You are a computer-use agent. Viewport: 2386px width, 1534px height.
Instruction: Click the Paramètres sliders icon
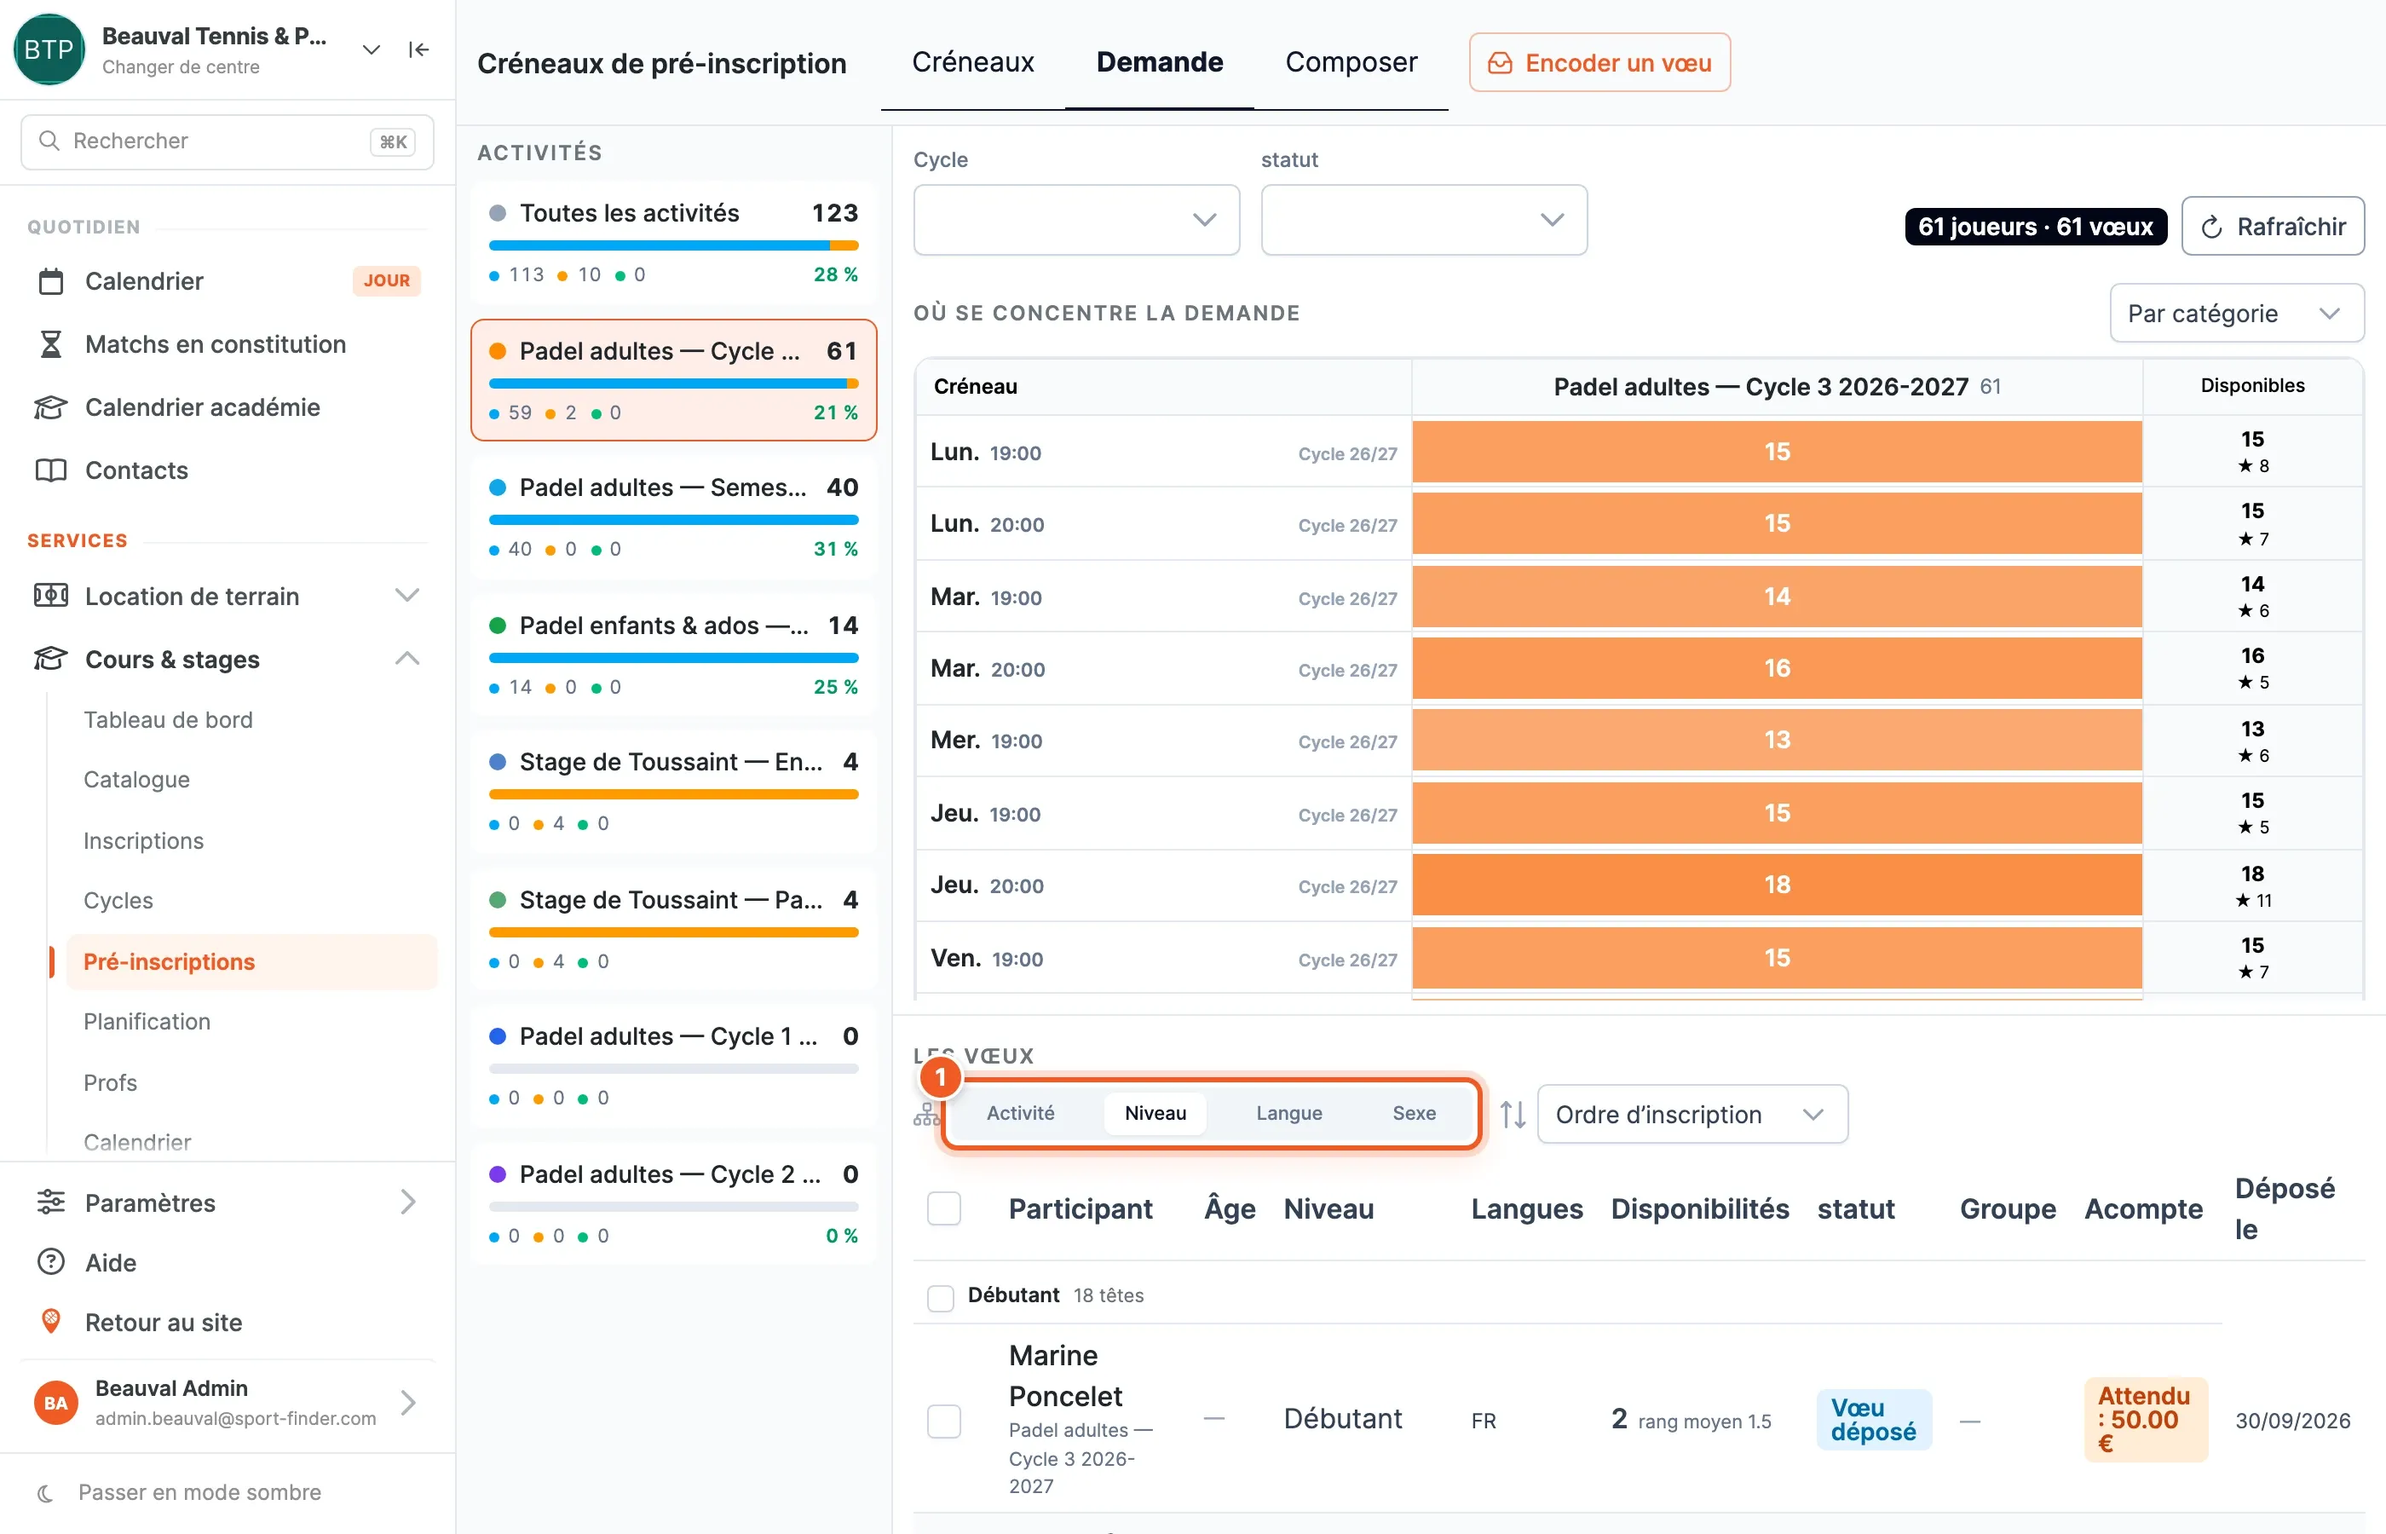point(51,1202)
